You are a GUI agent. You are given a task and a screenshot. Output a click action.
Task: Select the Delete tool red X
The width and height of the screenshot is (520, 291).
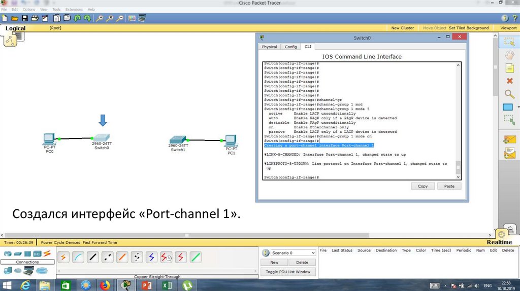click(509, 81)
